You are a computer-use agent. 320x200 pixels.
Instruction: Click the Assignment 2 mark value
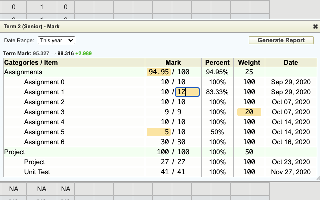click(165, 102)
